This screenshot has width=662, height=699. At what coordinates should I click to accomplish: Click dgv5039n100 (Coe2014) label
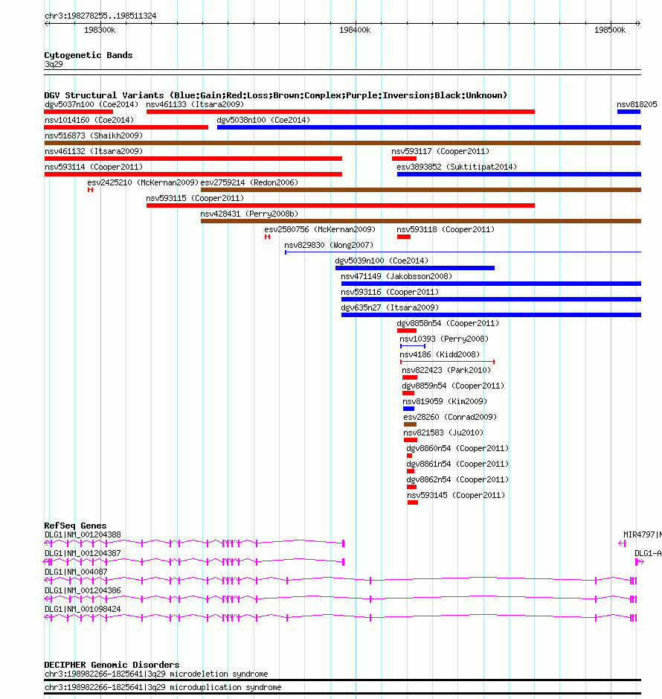382,261
